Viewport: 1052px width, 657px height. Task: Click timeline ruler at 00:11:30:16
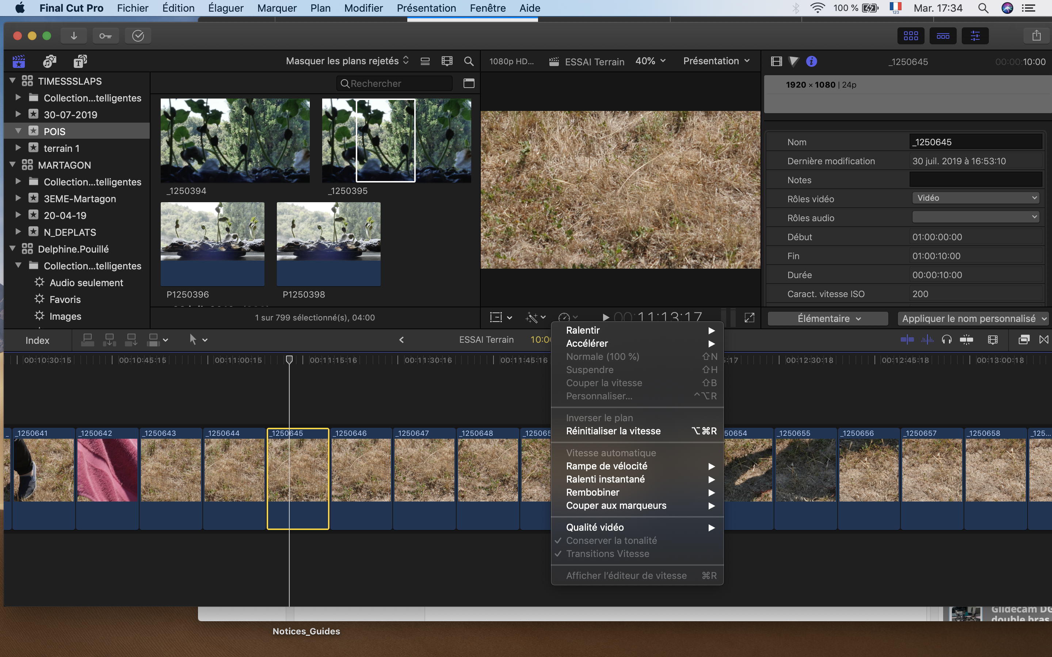[x=428, y=360]
